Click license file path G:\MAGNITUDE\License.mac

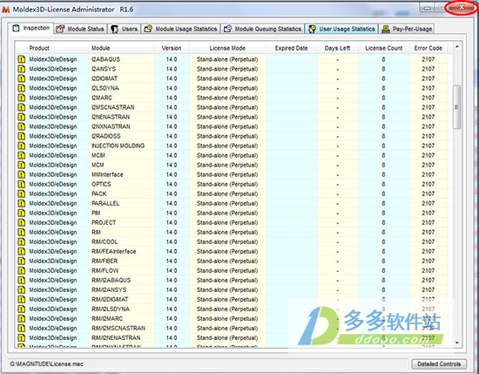pos(46,364)
